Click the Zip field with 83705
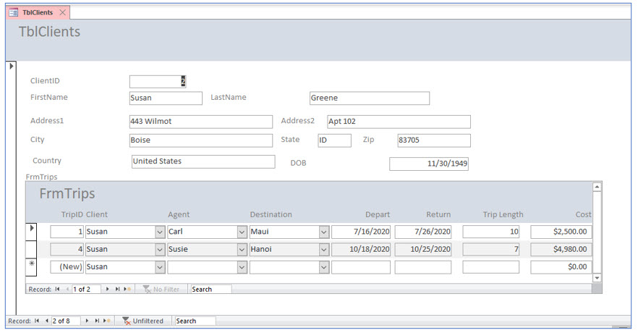The image size is (638, 333). [434, 140]
